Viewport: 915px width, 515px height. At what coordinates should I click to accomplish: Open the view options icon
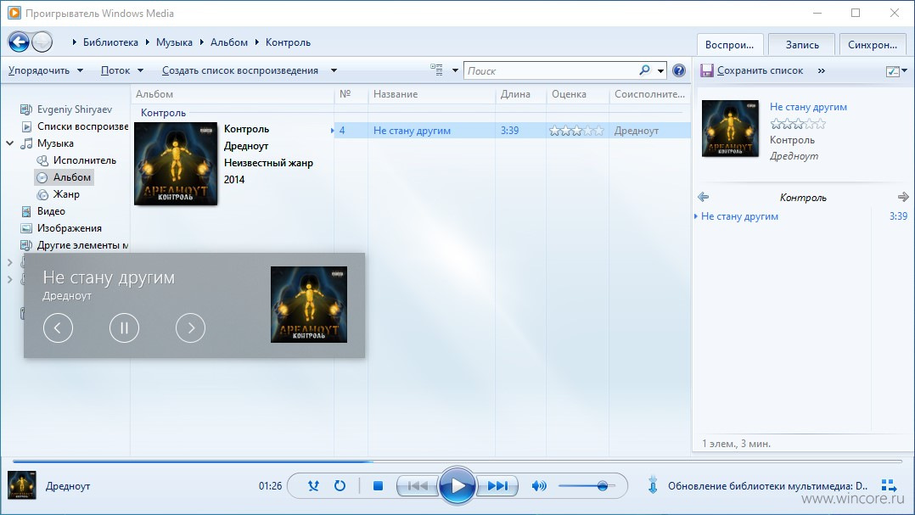click(436, 70)
